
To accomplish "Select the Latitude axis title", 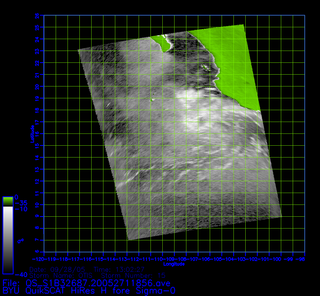I will [31, 134].
